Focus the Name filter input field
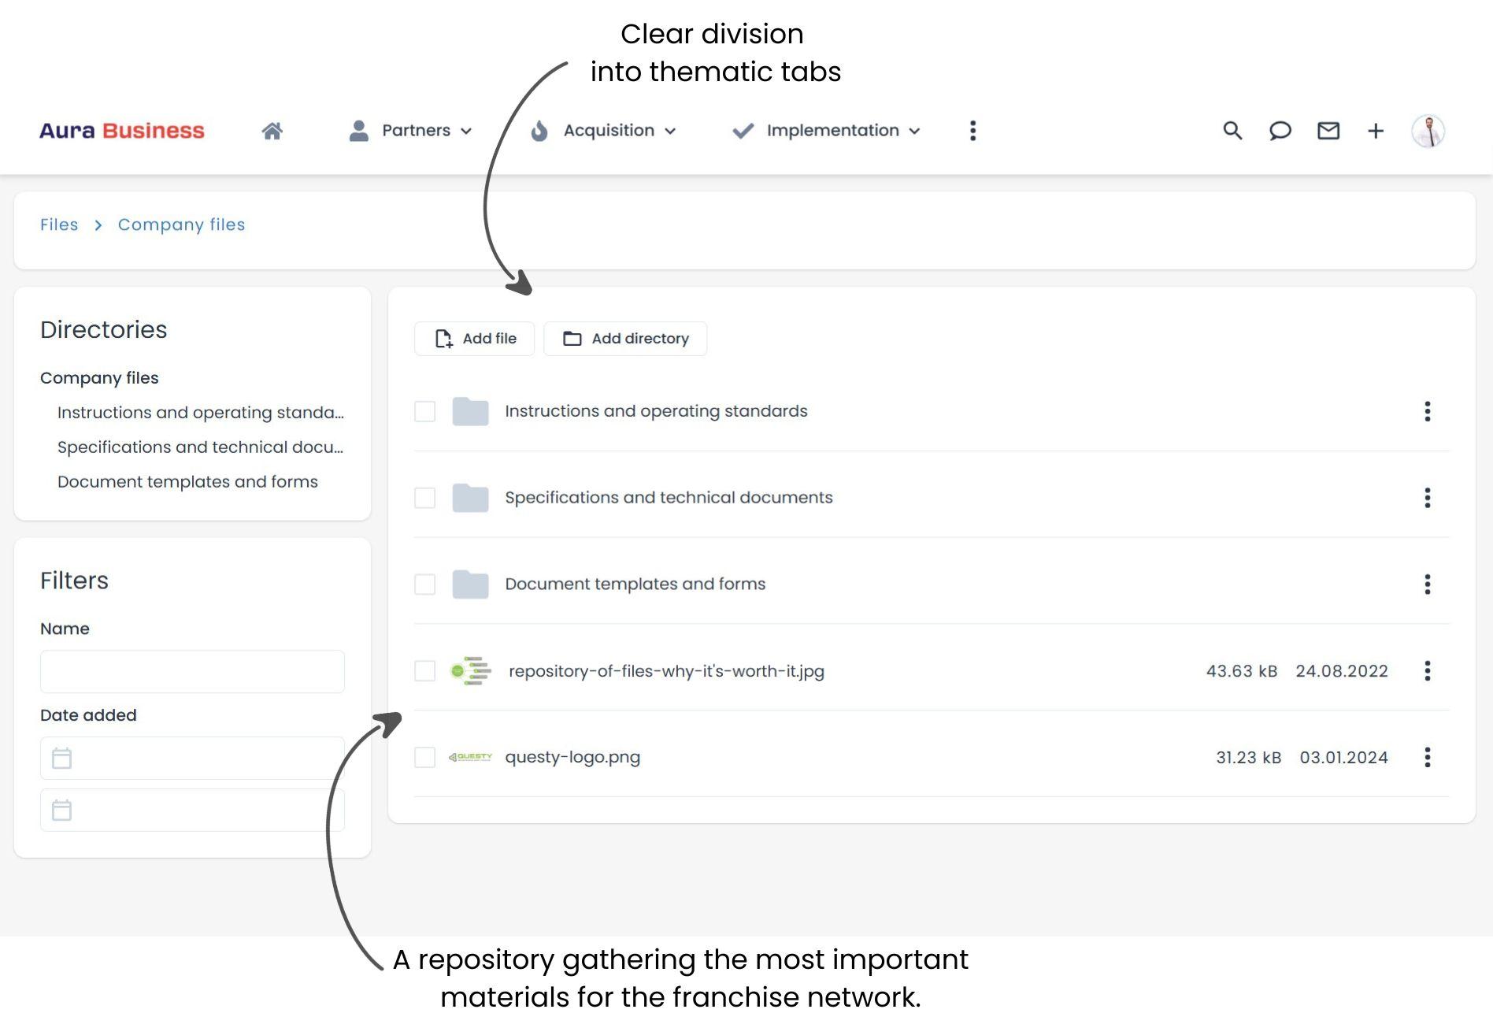 [192, 672]
